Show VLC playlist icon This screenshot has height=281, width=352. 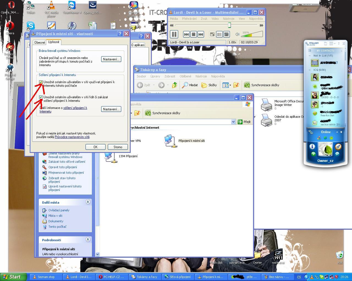219,34
